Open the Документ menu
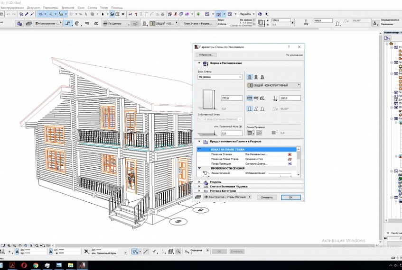The image size is (402, 270). (x=33, y=8)
